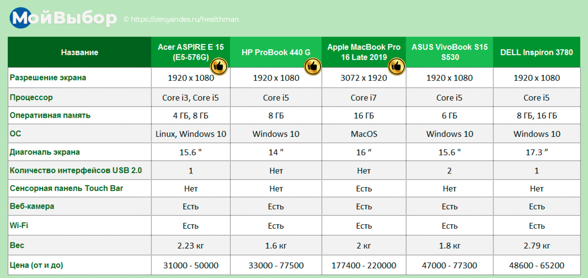Viewport: 588px width, 278px height.
Task: Select the 48600 - 65200 price cell
Action: coord(537,265)
